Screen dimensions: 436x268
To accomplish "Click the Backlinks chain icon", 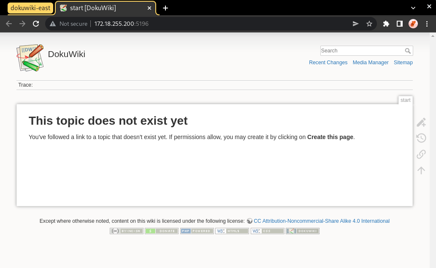I will [421, 154].
